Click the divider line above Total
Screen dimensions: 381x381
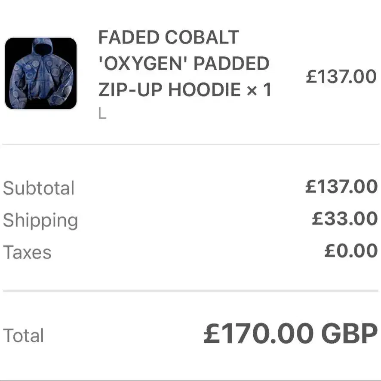tap(190, 291)
